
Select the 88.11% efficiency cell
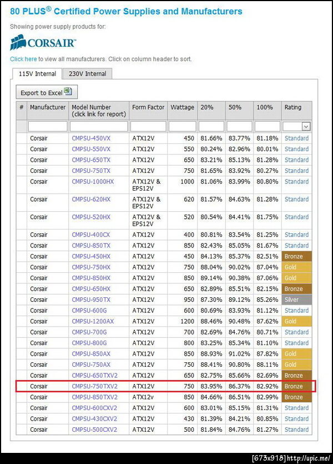coord(268,365)
